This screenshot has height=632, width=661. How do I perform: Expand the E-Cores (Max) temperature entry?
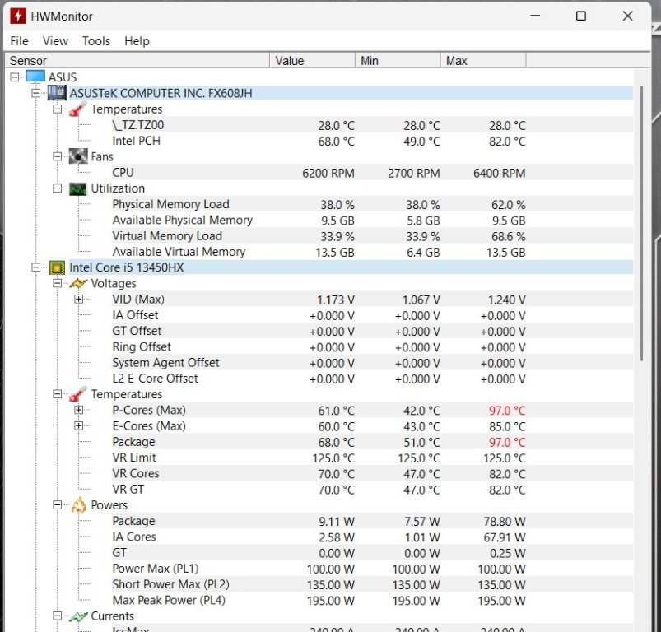coord(79,426)
